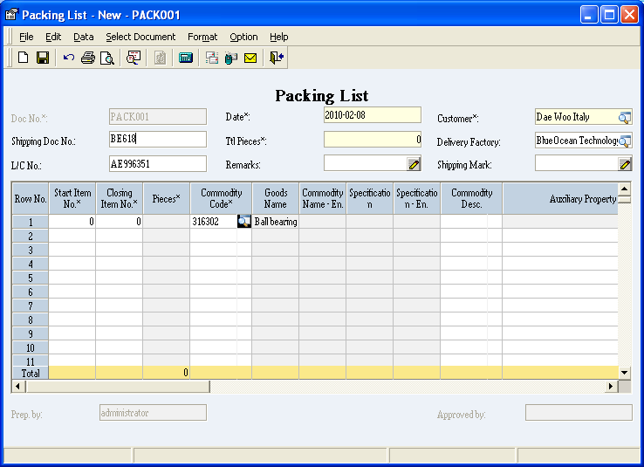Open the Select Document menu
The height and width of the screenshot is (467, 644).
click(x=140, y=37)
